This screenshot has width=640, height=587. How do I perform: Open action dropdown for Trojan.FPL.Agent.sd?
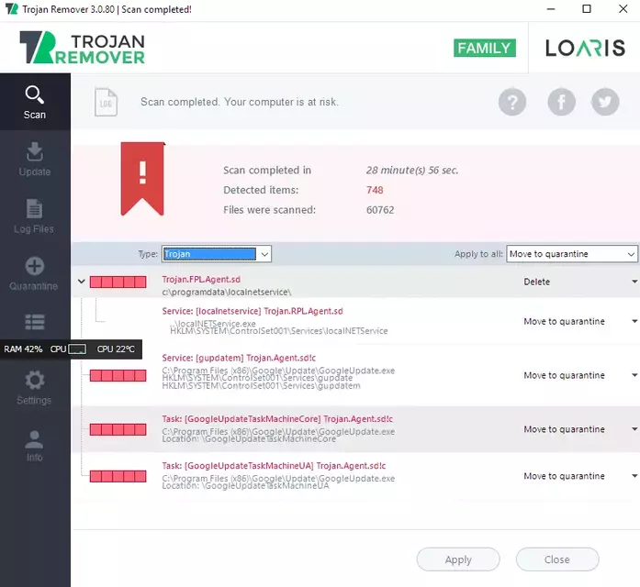(634, 282)
